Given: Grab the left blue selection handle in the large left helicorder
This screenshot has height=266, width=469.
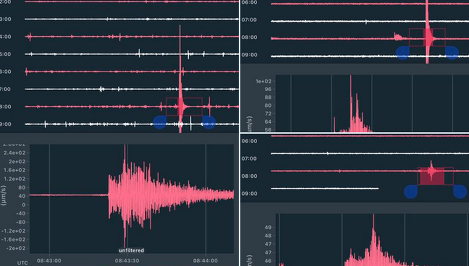Looking at the screenshot, I should (x=160, y=122).
